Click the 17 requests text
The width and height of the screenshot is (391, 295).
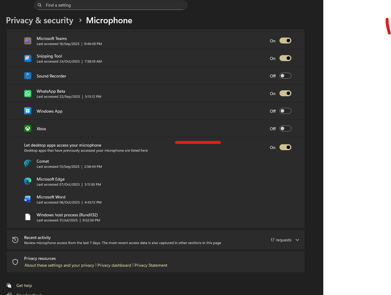[x=281, y=240]
